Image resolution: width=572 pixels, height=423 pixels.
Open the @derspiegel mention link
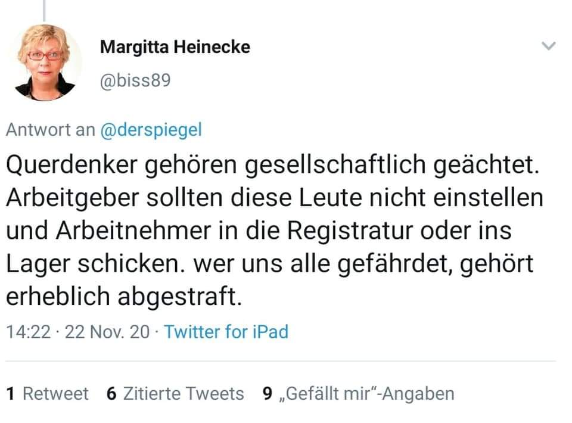(151, 130)
